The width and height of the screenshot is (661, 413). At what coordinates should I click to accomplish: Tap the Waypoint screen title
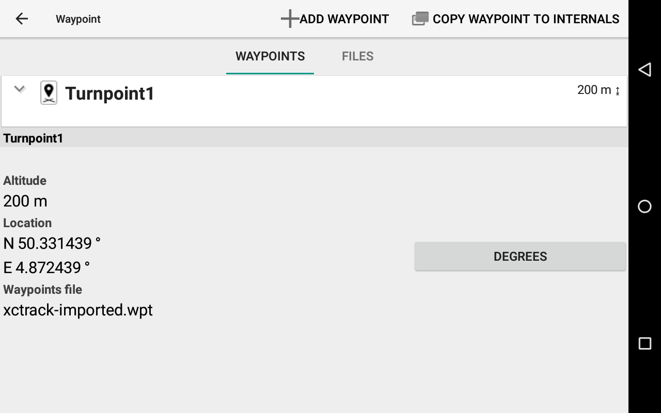tap(78, 19)
